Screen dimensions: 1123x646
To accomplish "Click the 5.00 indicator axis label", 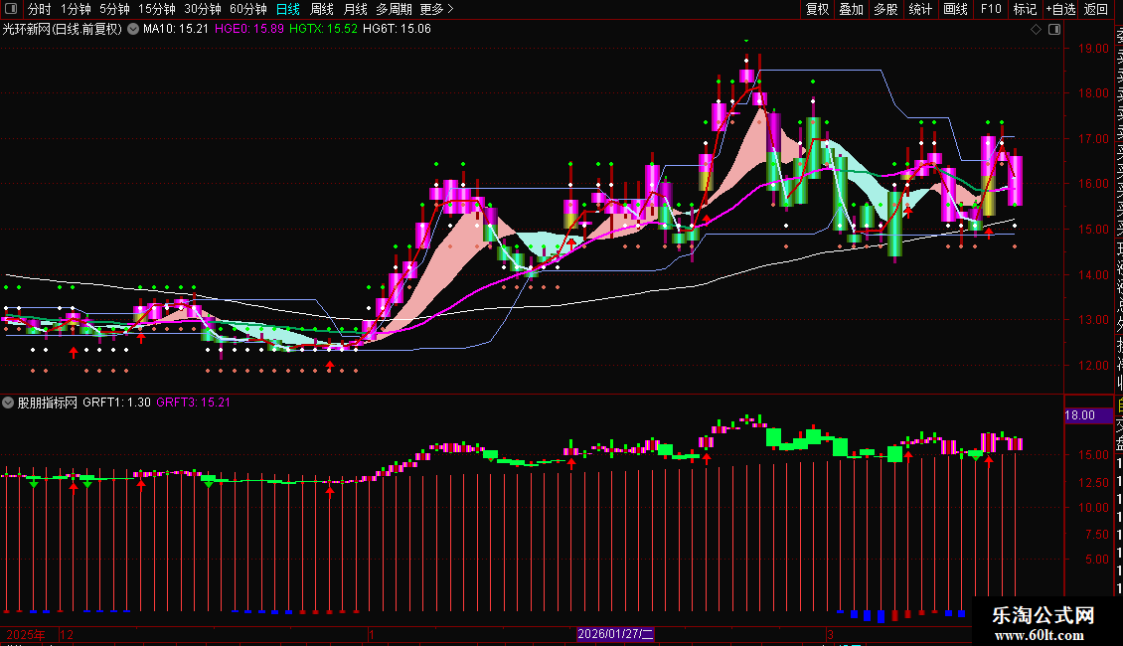I will click(1096, 560).
